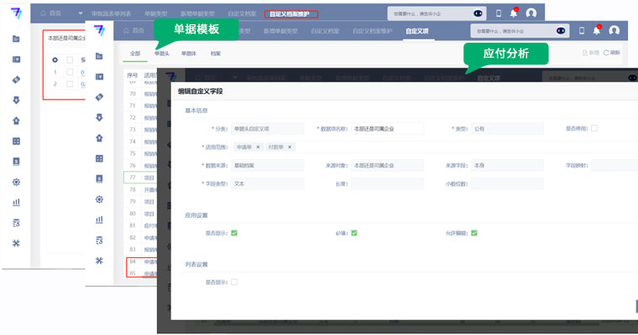Switch to the 单据体 tab
The height and width of the screenshot is (335, 638).
pyautogui.click(x=188, y=53)
